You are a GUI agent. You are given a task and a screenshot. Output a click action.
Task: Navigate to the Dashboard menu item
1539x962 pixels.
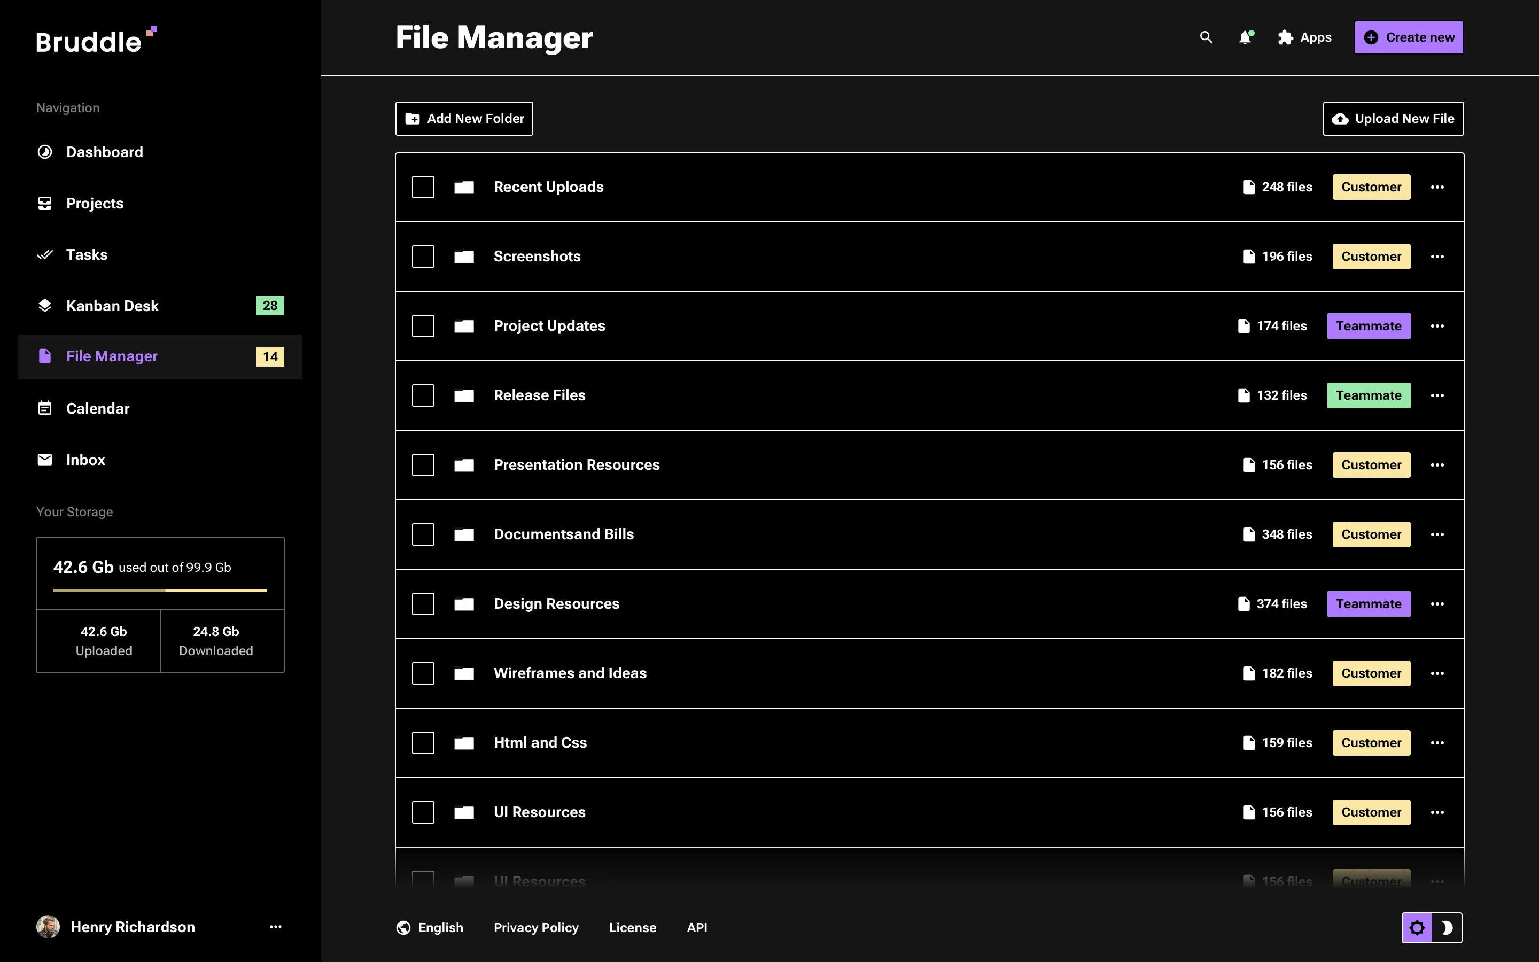[104, 151]
